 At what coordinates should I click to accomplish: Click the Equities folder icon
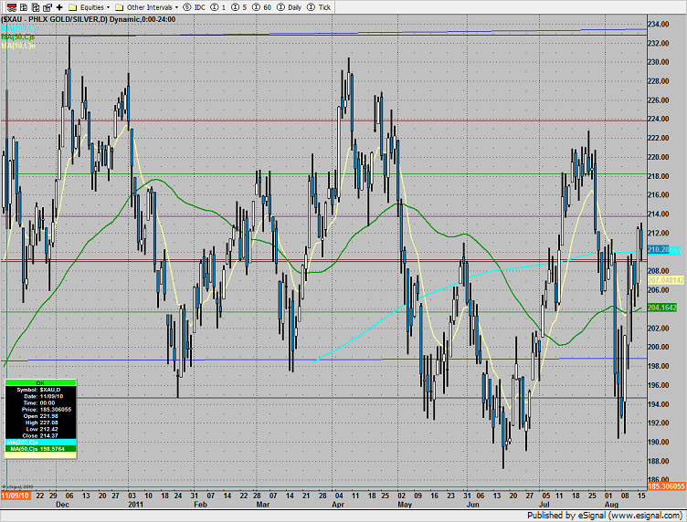[x=73, y=7]
